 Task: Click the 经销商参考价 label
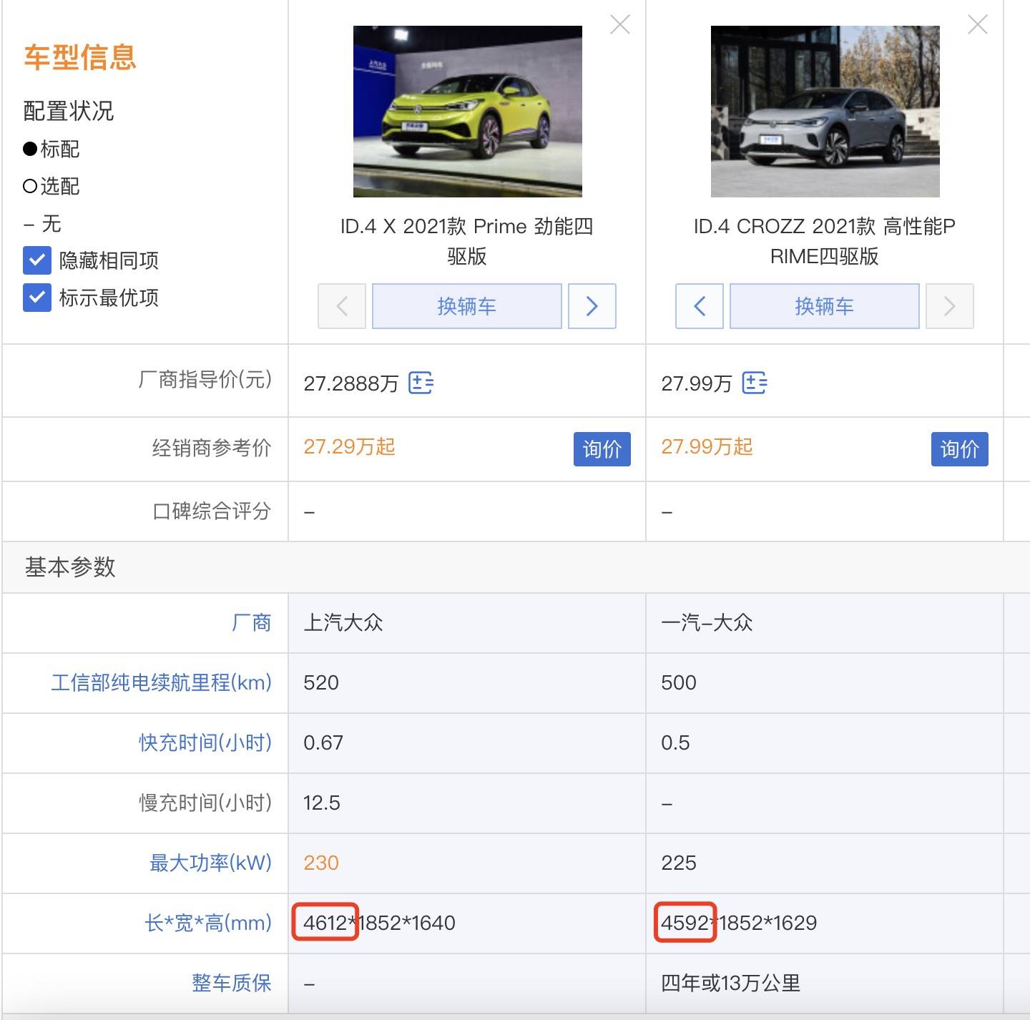click(212, 448)
